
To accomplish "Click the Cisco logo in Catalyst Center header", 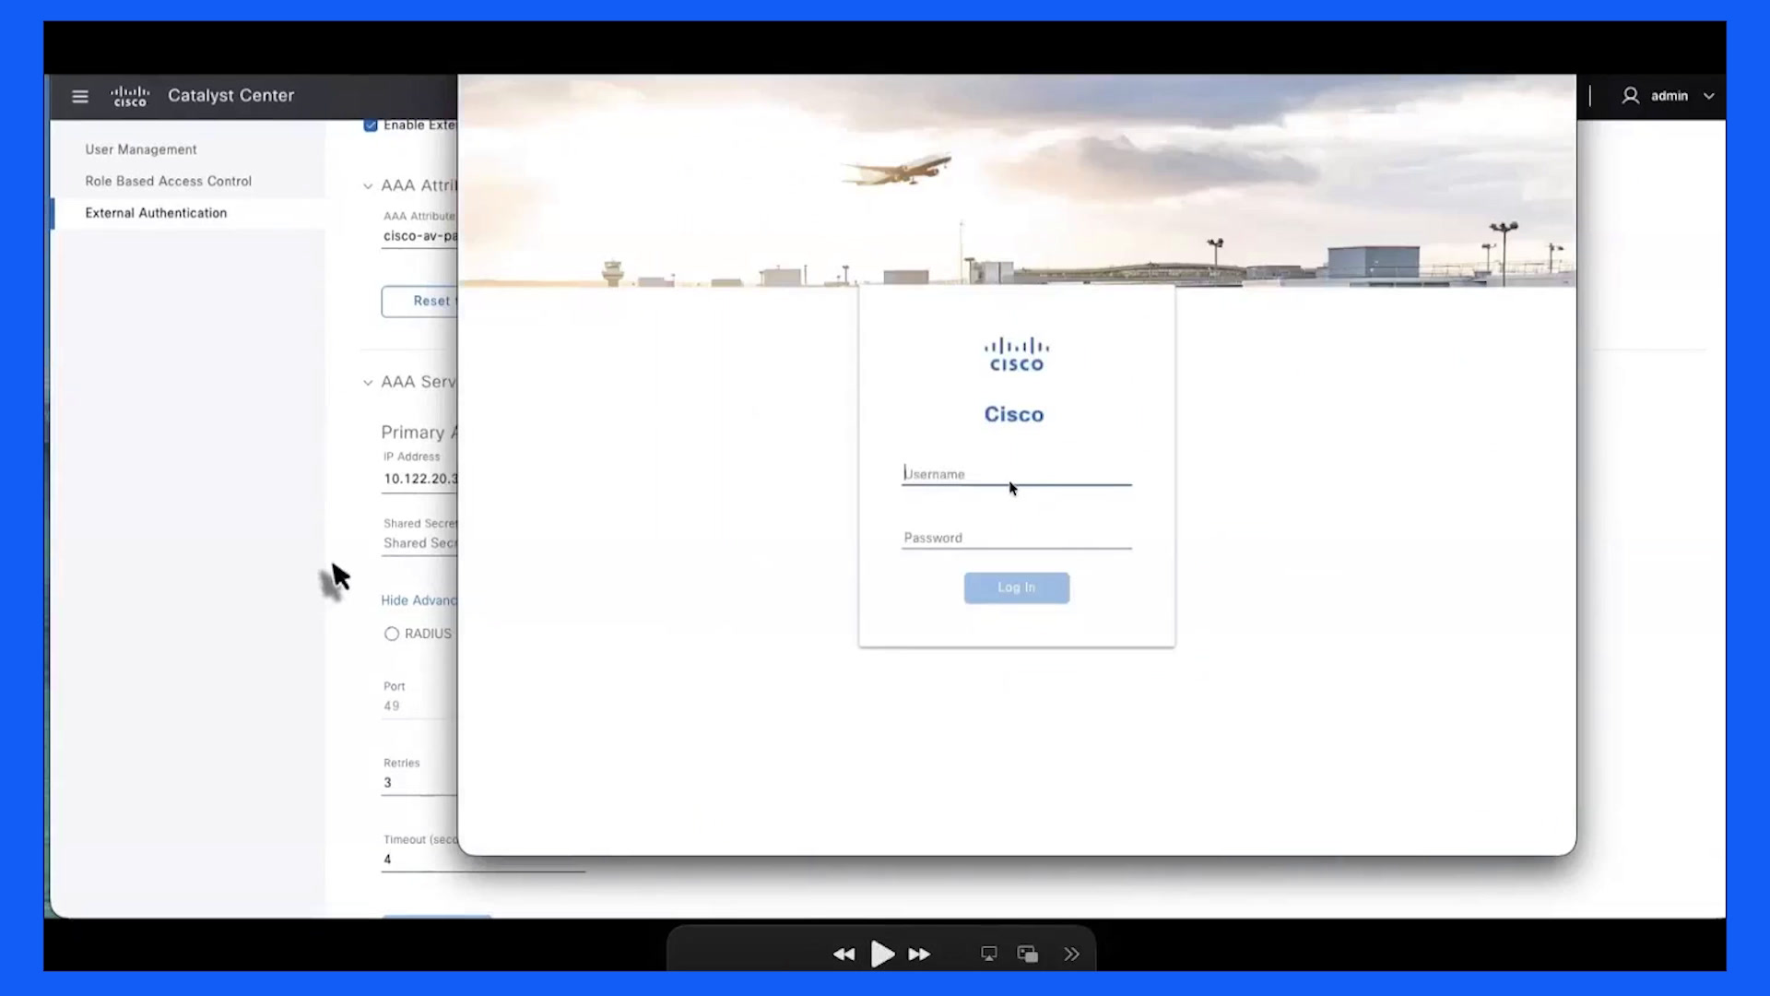I will click(x=130, y=96).
